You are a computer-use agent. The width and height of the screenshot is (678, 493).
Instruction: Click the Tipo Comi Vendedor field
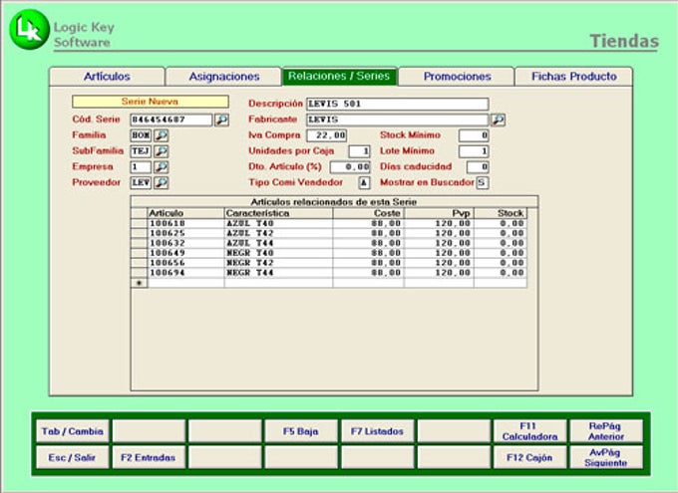point(364,183)
